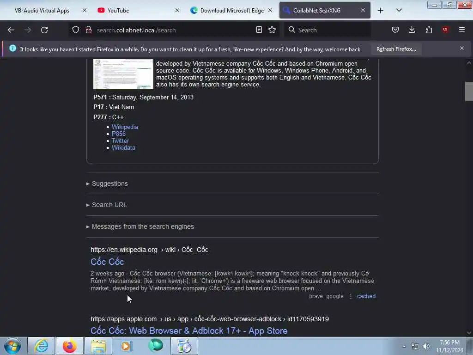The image size is (473, 355).
Task: Reload the current page
Action: [44, 30]
